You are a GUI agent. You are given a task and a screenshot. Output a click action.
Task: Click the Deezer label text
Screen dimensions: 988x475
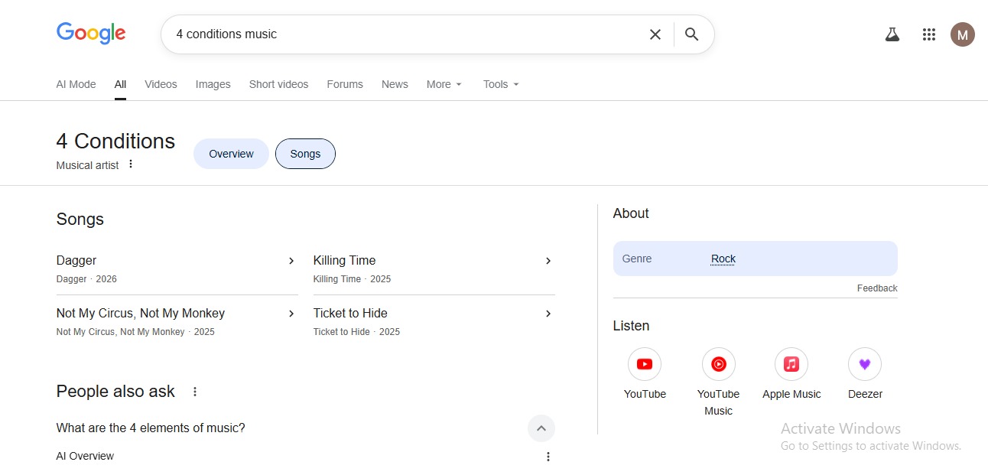(865, 394)
